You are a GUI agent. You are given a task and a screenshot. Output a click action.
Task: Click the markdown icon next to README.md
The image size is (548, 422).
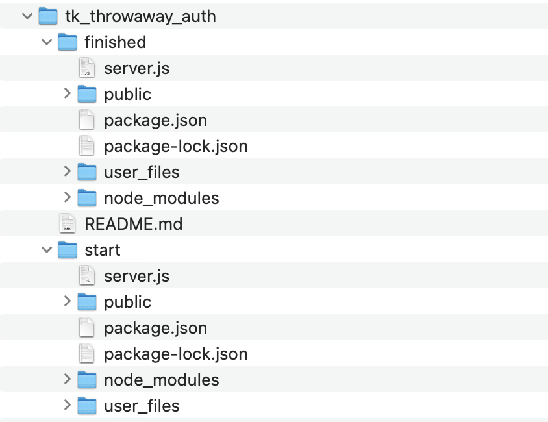pyautogui.click(x=68, y=223)
